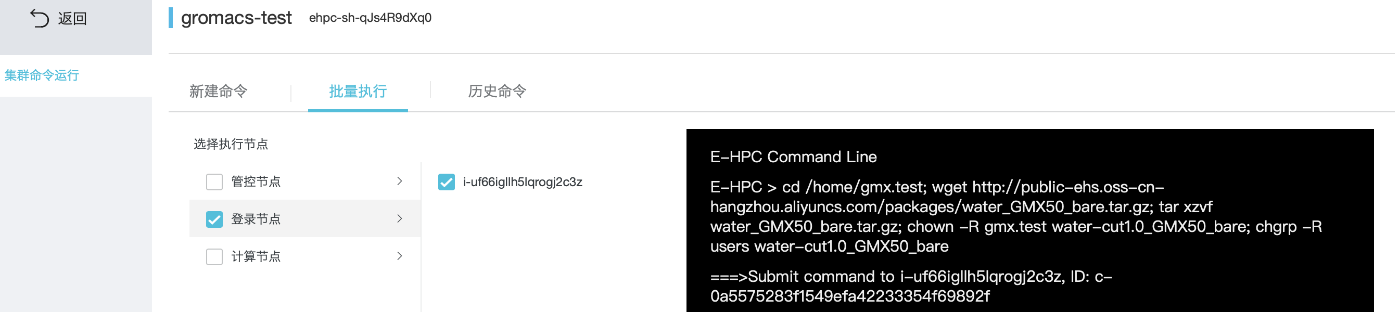The width and height of the screenshot is (1399, 312).
Task: Expand the 管控节点 node list
Action: click(x=400, y=181)
